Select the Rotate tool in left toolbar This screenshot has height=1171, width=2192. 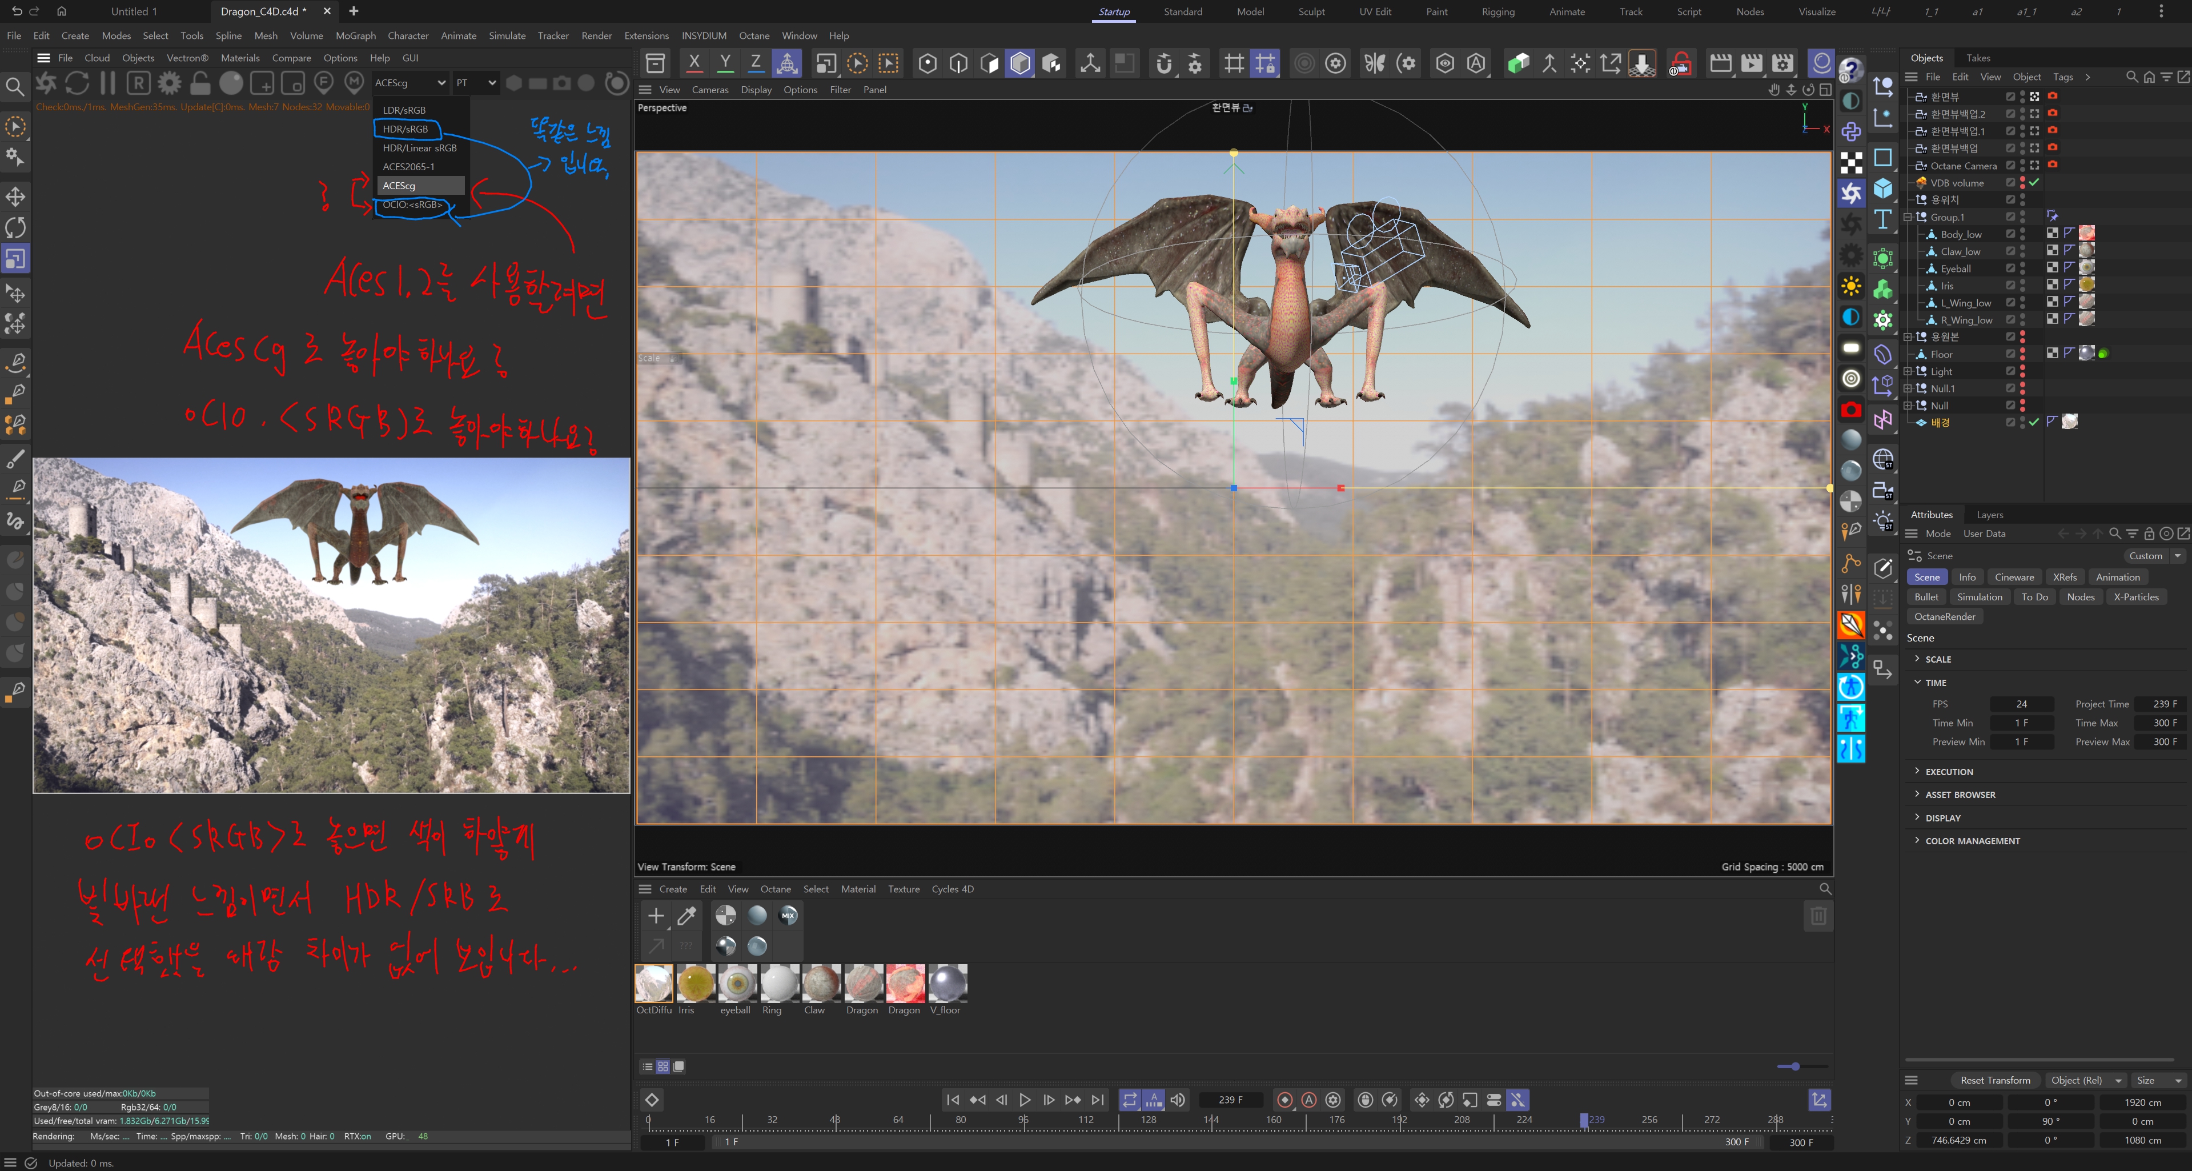click(15, 227)
